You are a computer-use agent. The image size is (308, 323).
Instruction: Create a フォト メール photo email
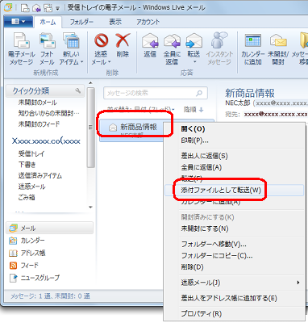coord(47,40)
